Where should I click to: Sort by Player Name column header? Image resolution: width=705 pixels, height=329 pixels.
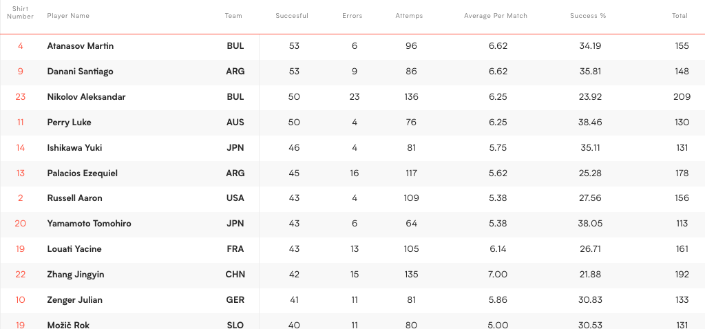coord(68,16)
